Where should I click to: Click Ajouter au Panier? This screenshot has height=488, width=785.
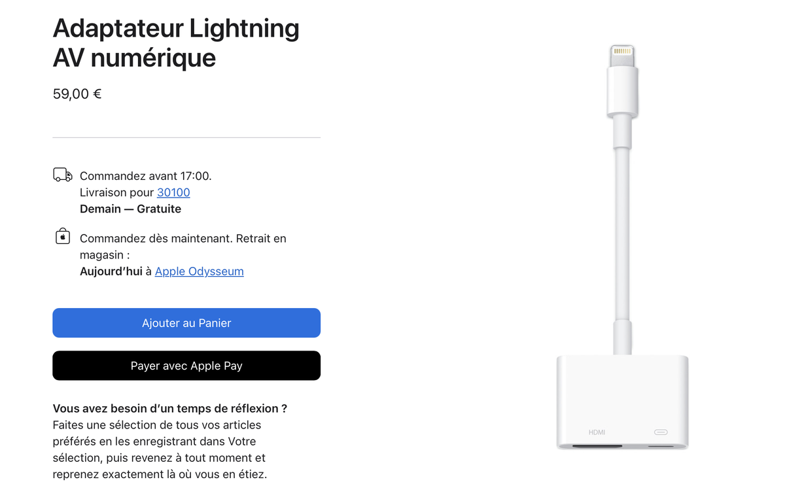[x=186, y=322]
